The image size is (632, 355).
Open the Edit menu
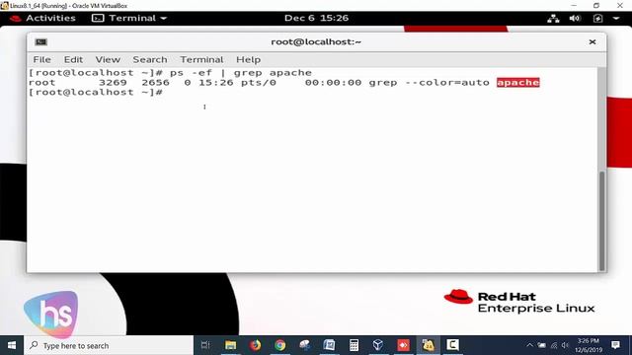pos(73,59)
